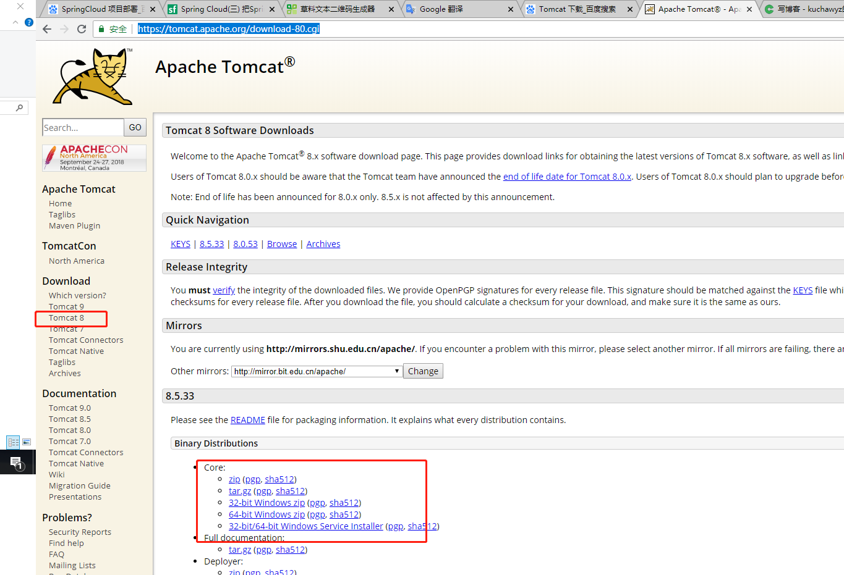Click KEYS in Quick Navigation
844x575 pixels.
[x=181, y=244]
